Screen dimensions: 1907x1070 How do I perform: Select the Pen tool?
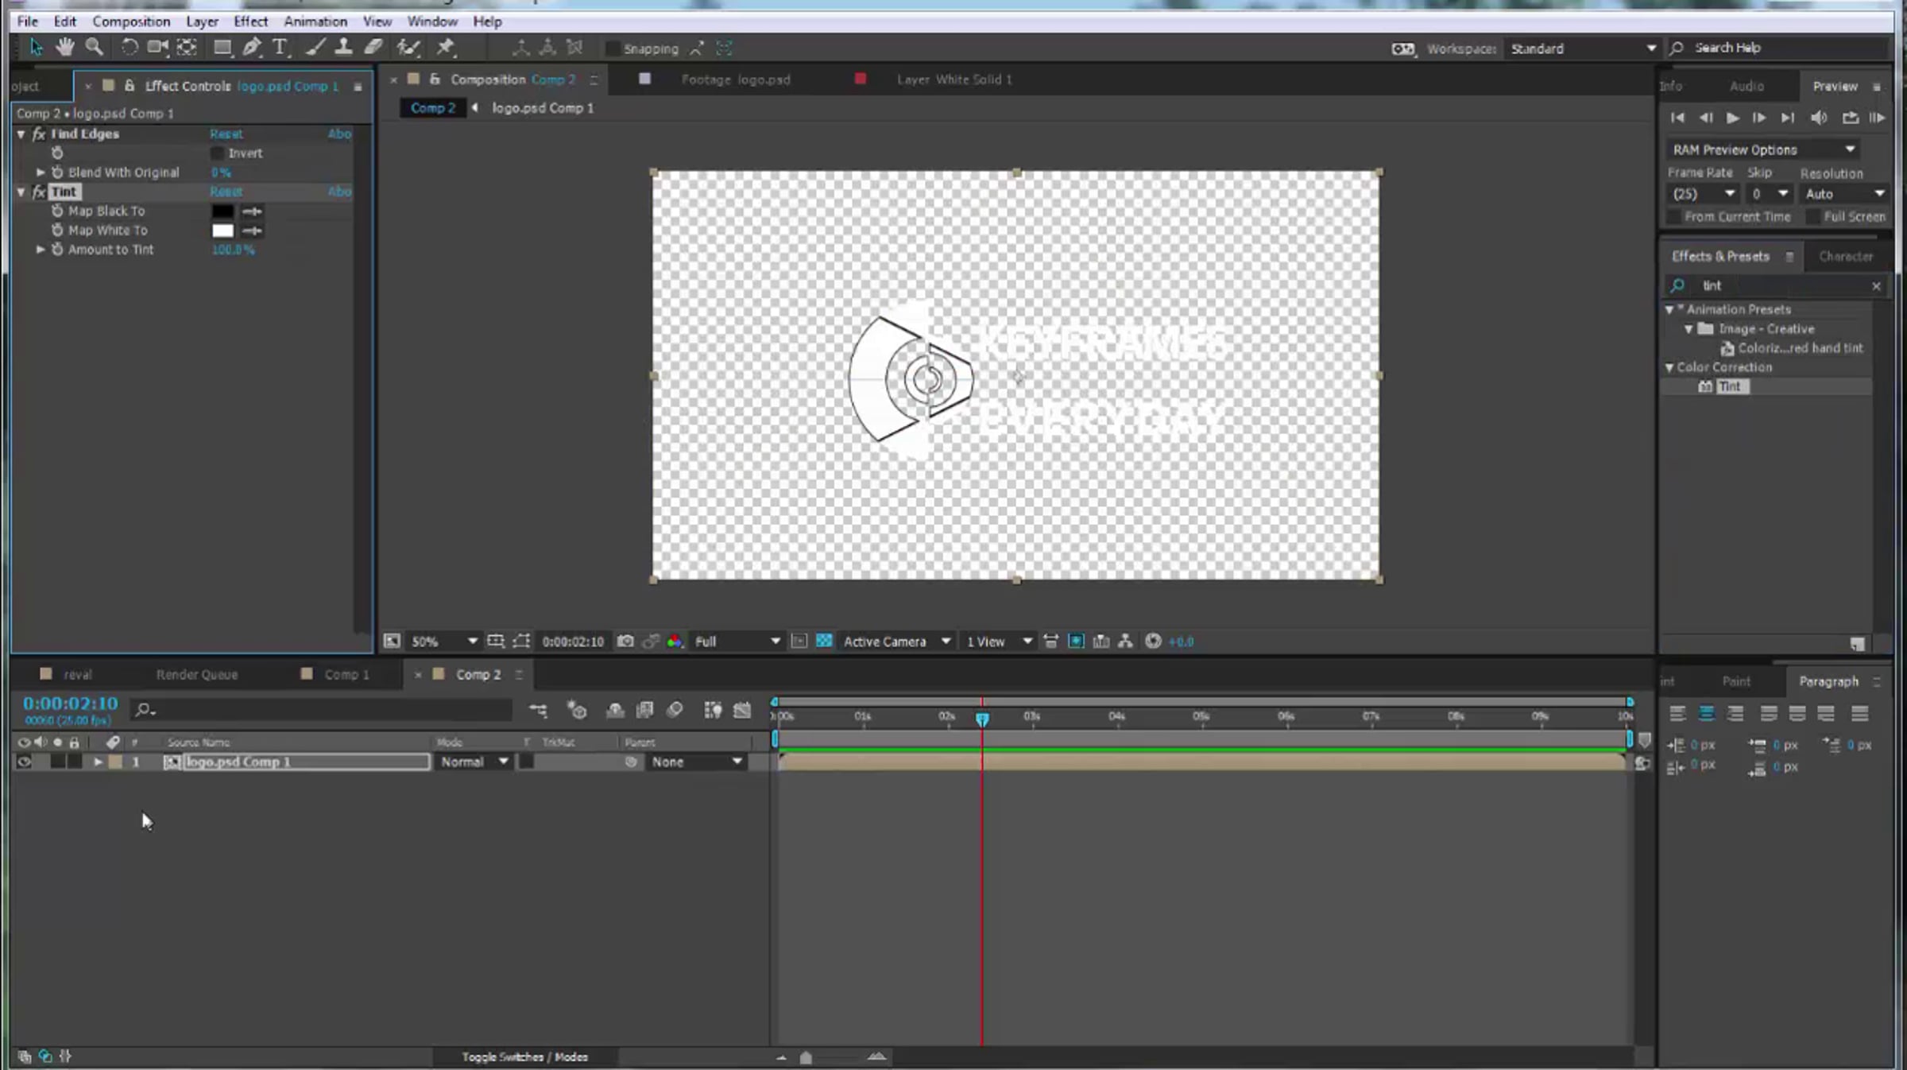(x=251, y=47)
